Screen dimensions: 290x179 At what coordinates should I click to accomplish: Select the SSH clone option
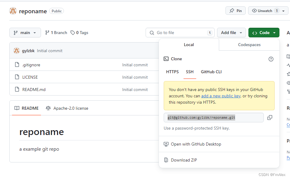tap(190, 72)
